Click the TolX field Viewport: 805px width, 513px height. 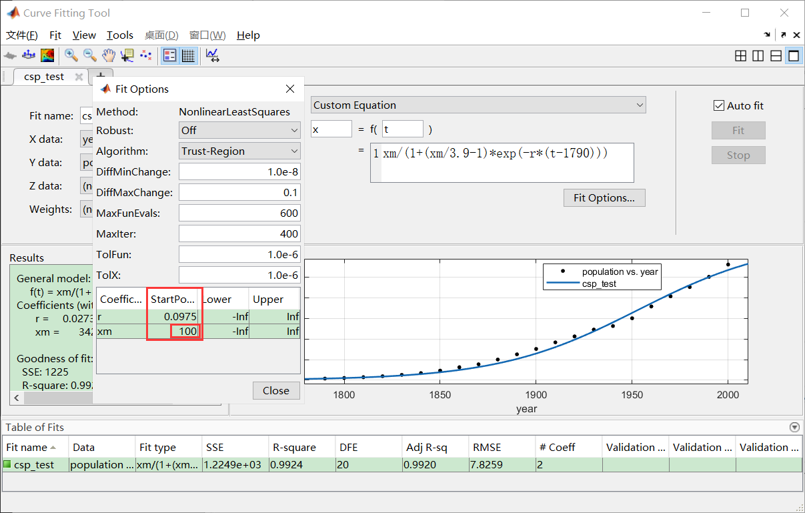(x=239, y=275)
